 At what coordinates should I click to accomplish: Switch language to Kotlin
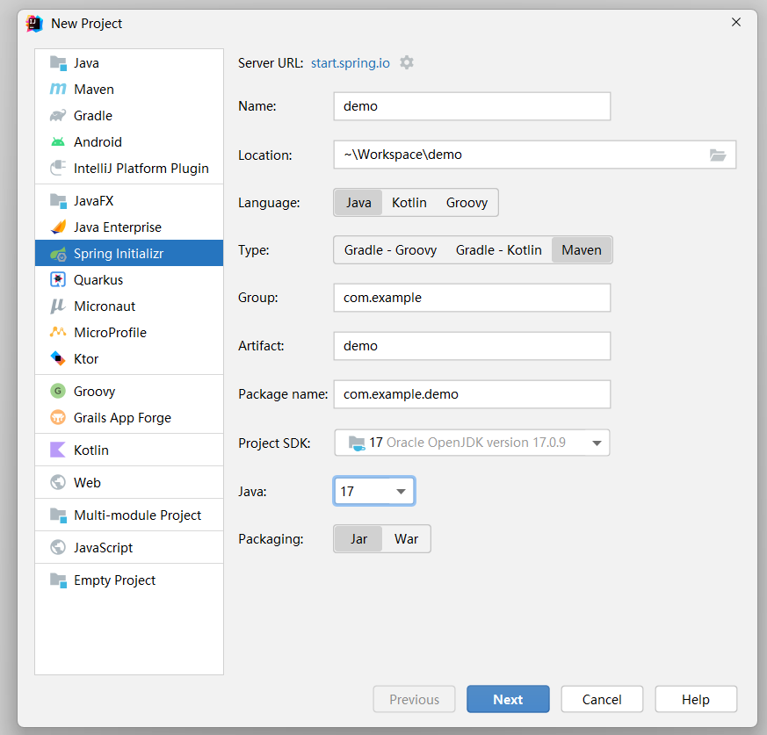(x=409, y=203)
